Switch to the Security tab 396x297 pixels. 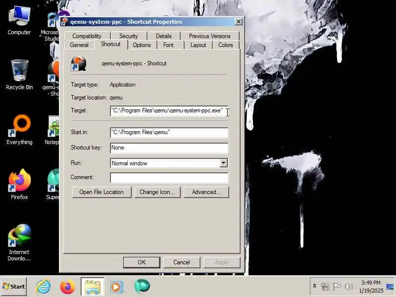pos(129,36)
